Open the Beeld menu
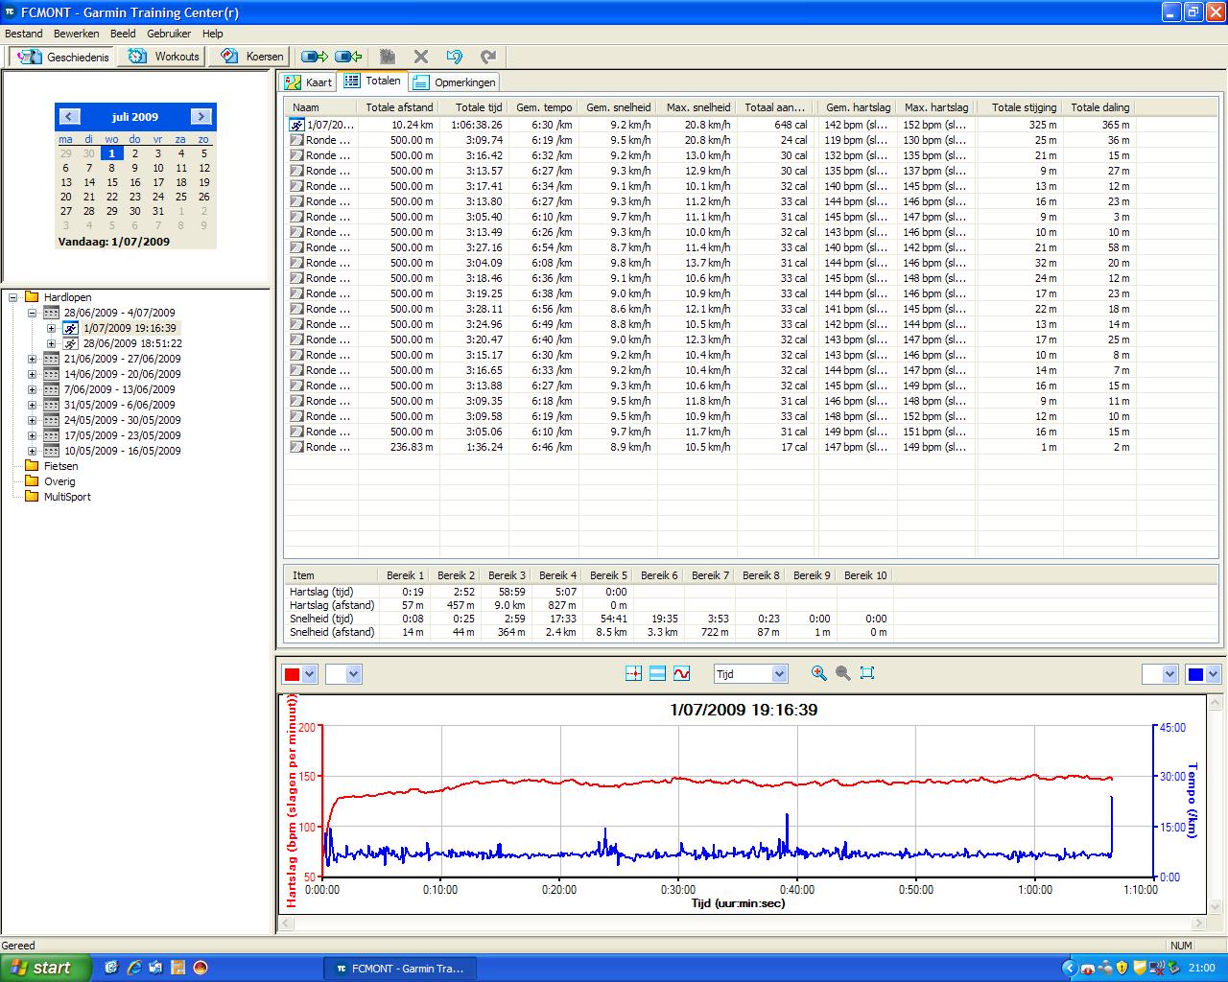Screen dimensions: 1228x982 123,34
